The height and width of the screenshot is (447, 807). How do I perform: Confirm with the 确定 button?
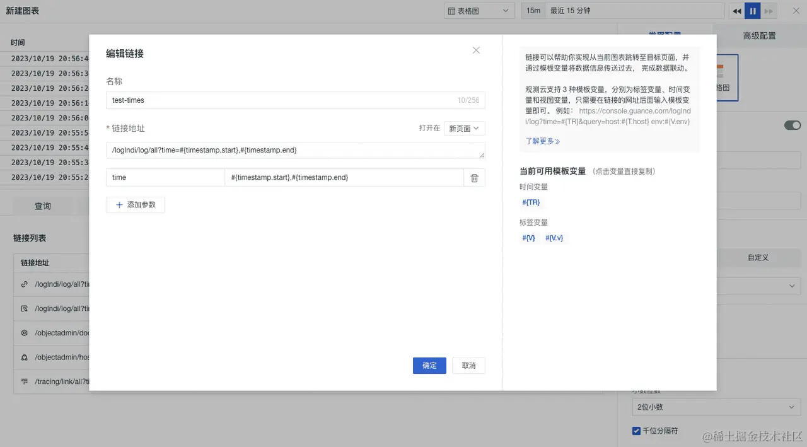click(429, 366)
